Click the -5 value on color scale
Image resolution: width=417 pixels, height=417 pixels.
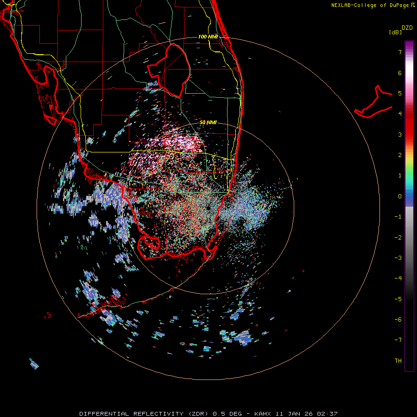point(398,299)
